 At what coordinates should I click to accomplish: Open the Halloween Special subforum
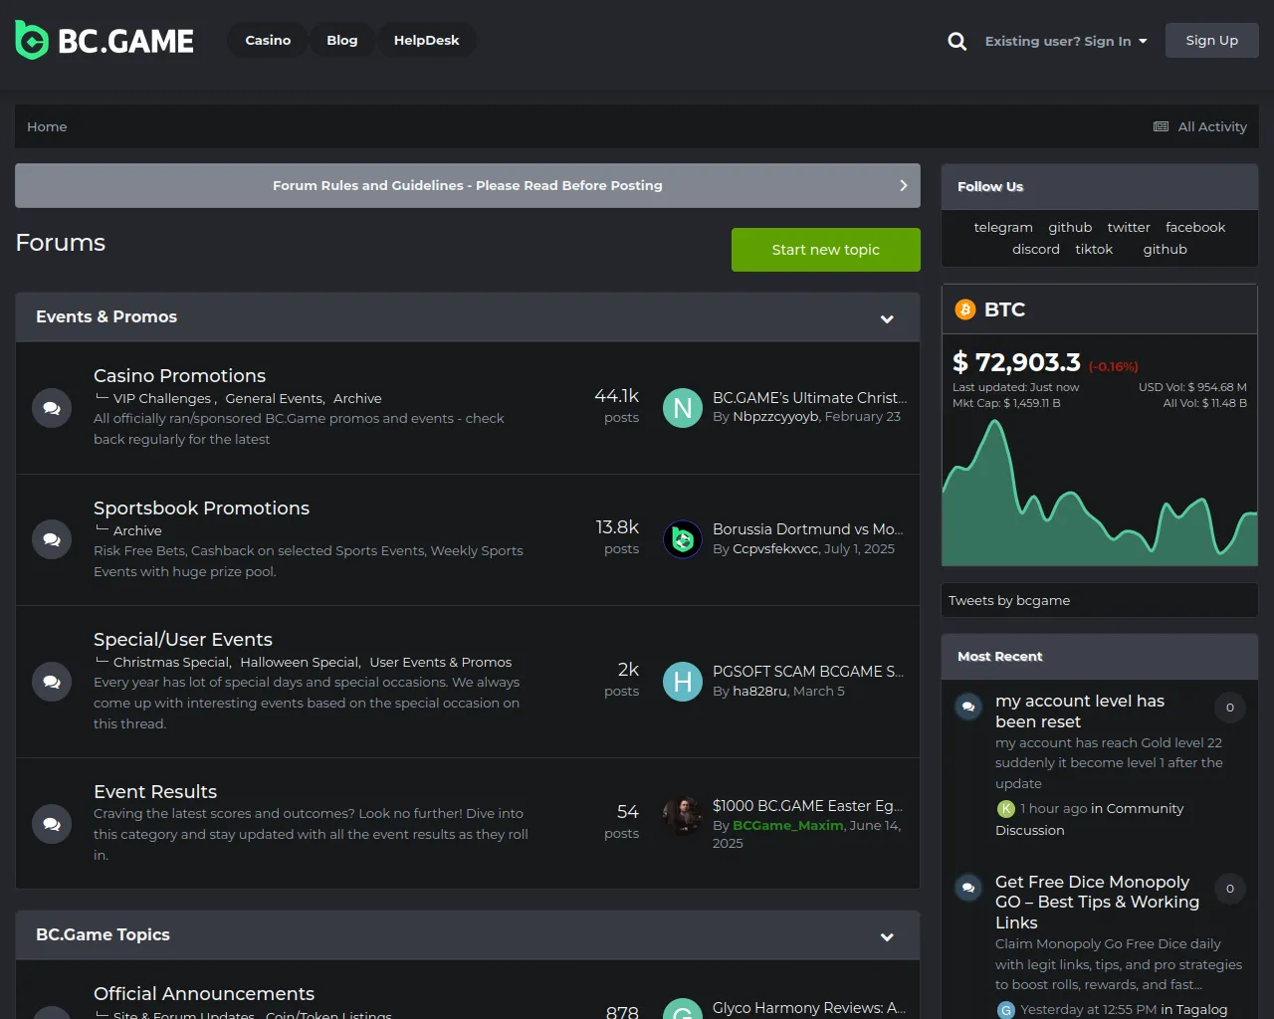coord(299,662)
